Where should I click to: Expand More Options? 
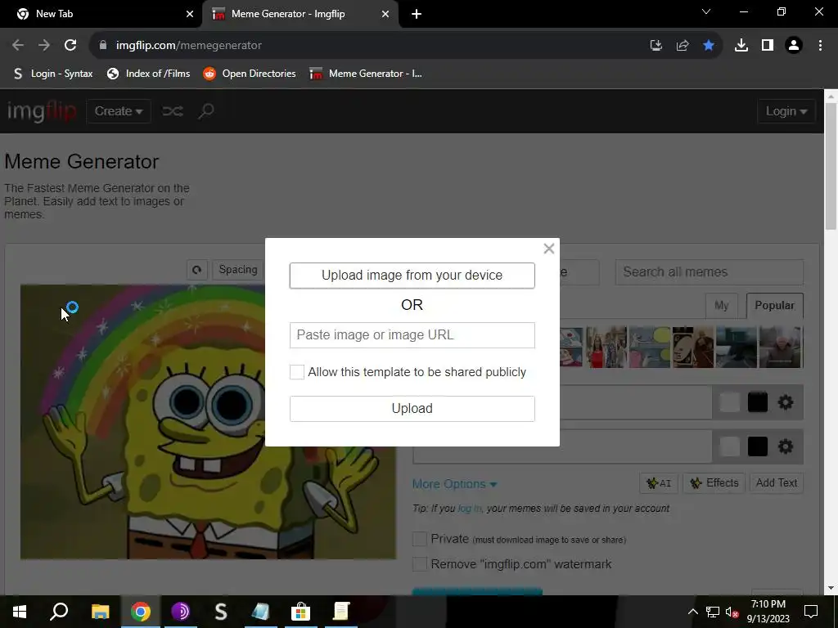click(x=454, y=484)
